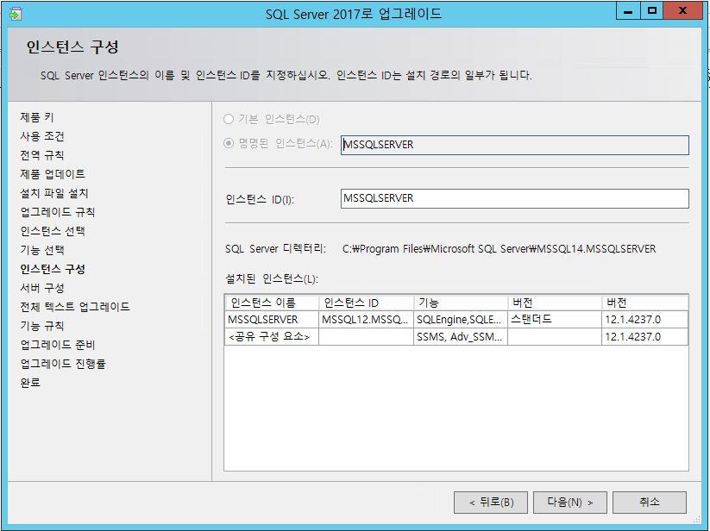Click the MSSQL12.MSSQ... instance ID cell
Viewport: 710px width, 531px height.
(x=367, y=319)
